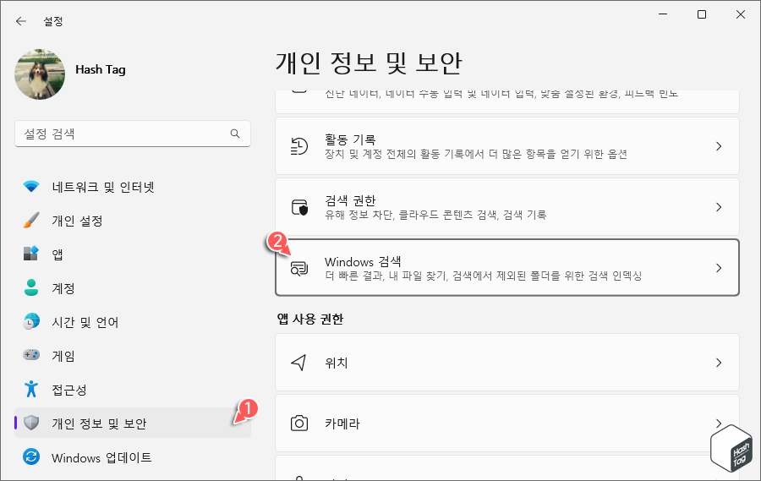Maximize the 설정 window

tap(702, 14)
